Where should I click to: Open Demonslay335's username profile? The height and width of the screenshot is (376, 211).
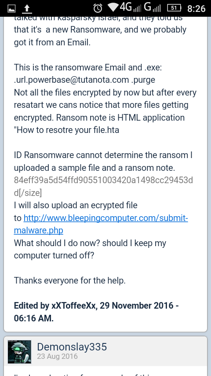(x=72, y=347)
